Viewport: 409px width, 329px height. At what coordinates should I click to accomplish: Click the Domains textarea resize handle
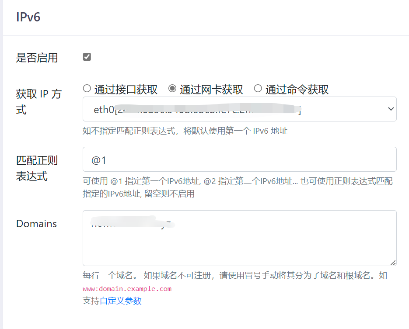click(x=393, y=262)
